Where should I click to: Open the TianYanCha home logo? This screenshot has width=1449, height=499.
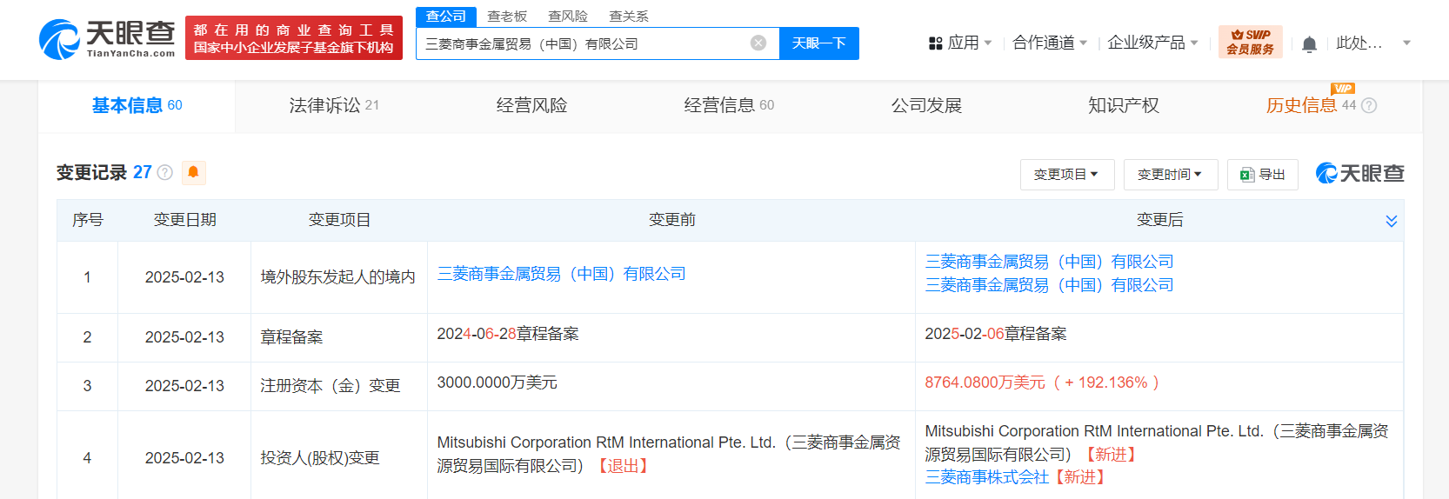107,39
